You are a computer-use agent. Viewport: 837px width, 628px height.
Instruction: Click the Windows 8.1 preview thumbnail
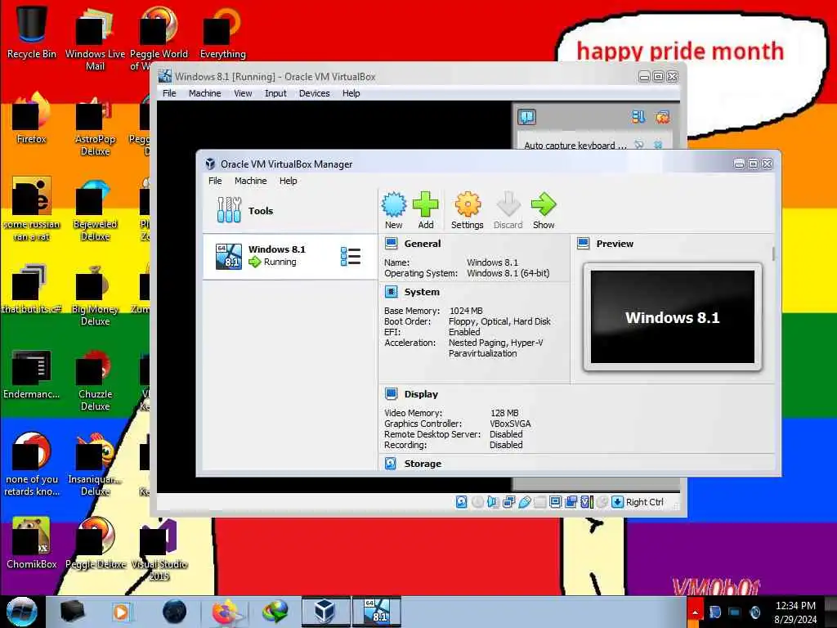[673, 317]
